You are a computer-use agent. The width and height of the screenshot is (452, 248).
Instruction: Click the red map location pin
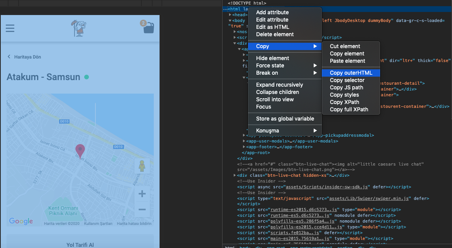point(80,151)
